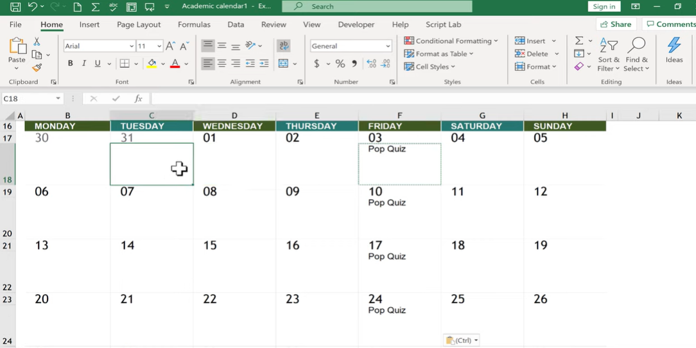Click the Save icon in the quick access toolbar

[15, 6]
